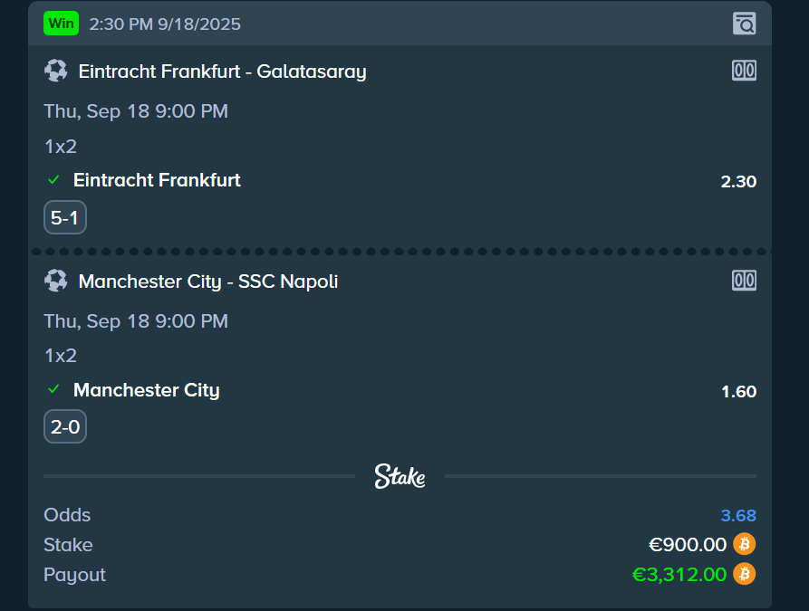Click Bitcoin icon next to payout amount
Image resolution: width=809 pixels, height=611 pixels.
(x=744, y=574)
